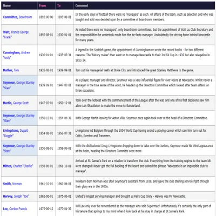216x216 pixels.
Task: Click comment about Newburn-born Norman
Action: click(142, 184)
